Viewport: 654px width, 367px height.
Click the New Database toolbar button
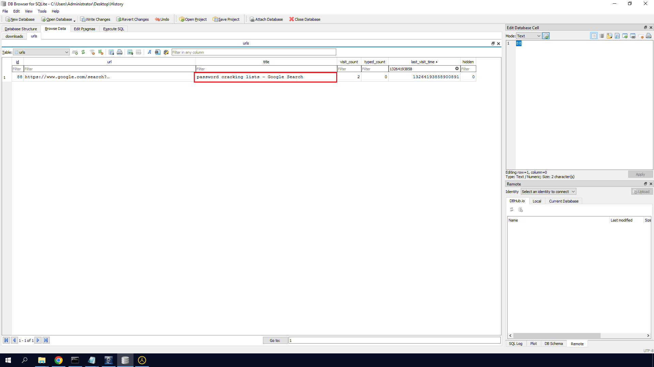(20, 19)
